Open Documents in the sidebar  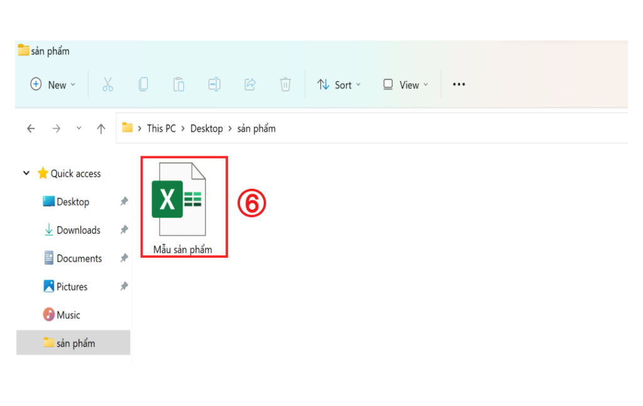point(73,258)
